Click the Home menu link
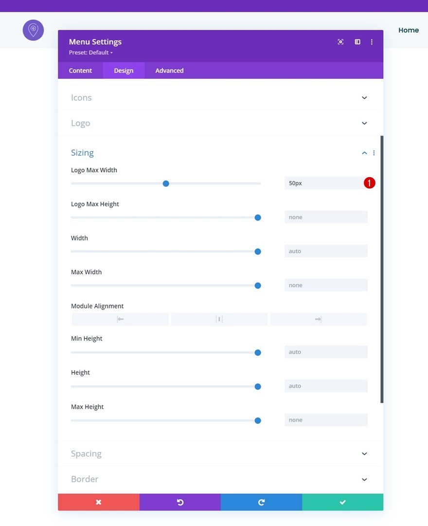Screen dimensions: 428x526 (x=409, y=30)
